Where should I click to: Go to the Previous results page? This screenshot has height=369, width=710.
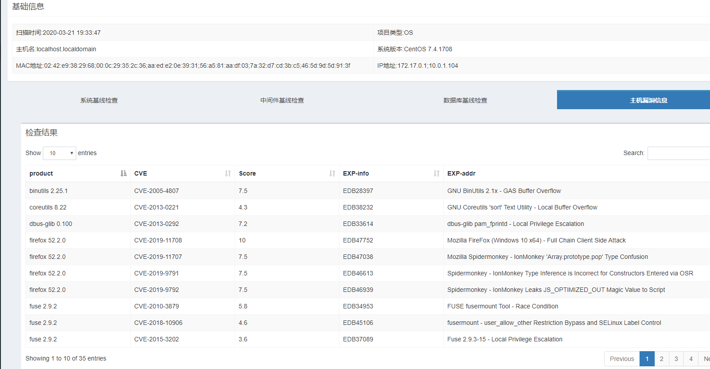pyautogui.click(x=622, y=359)
